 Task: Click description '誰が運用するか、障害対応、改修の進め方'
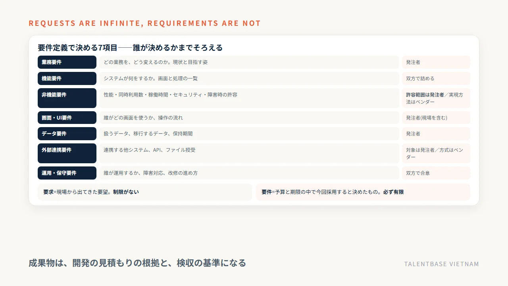click(x=249, y=173)
